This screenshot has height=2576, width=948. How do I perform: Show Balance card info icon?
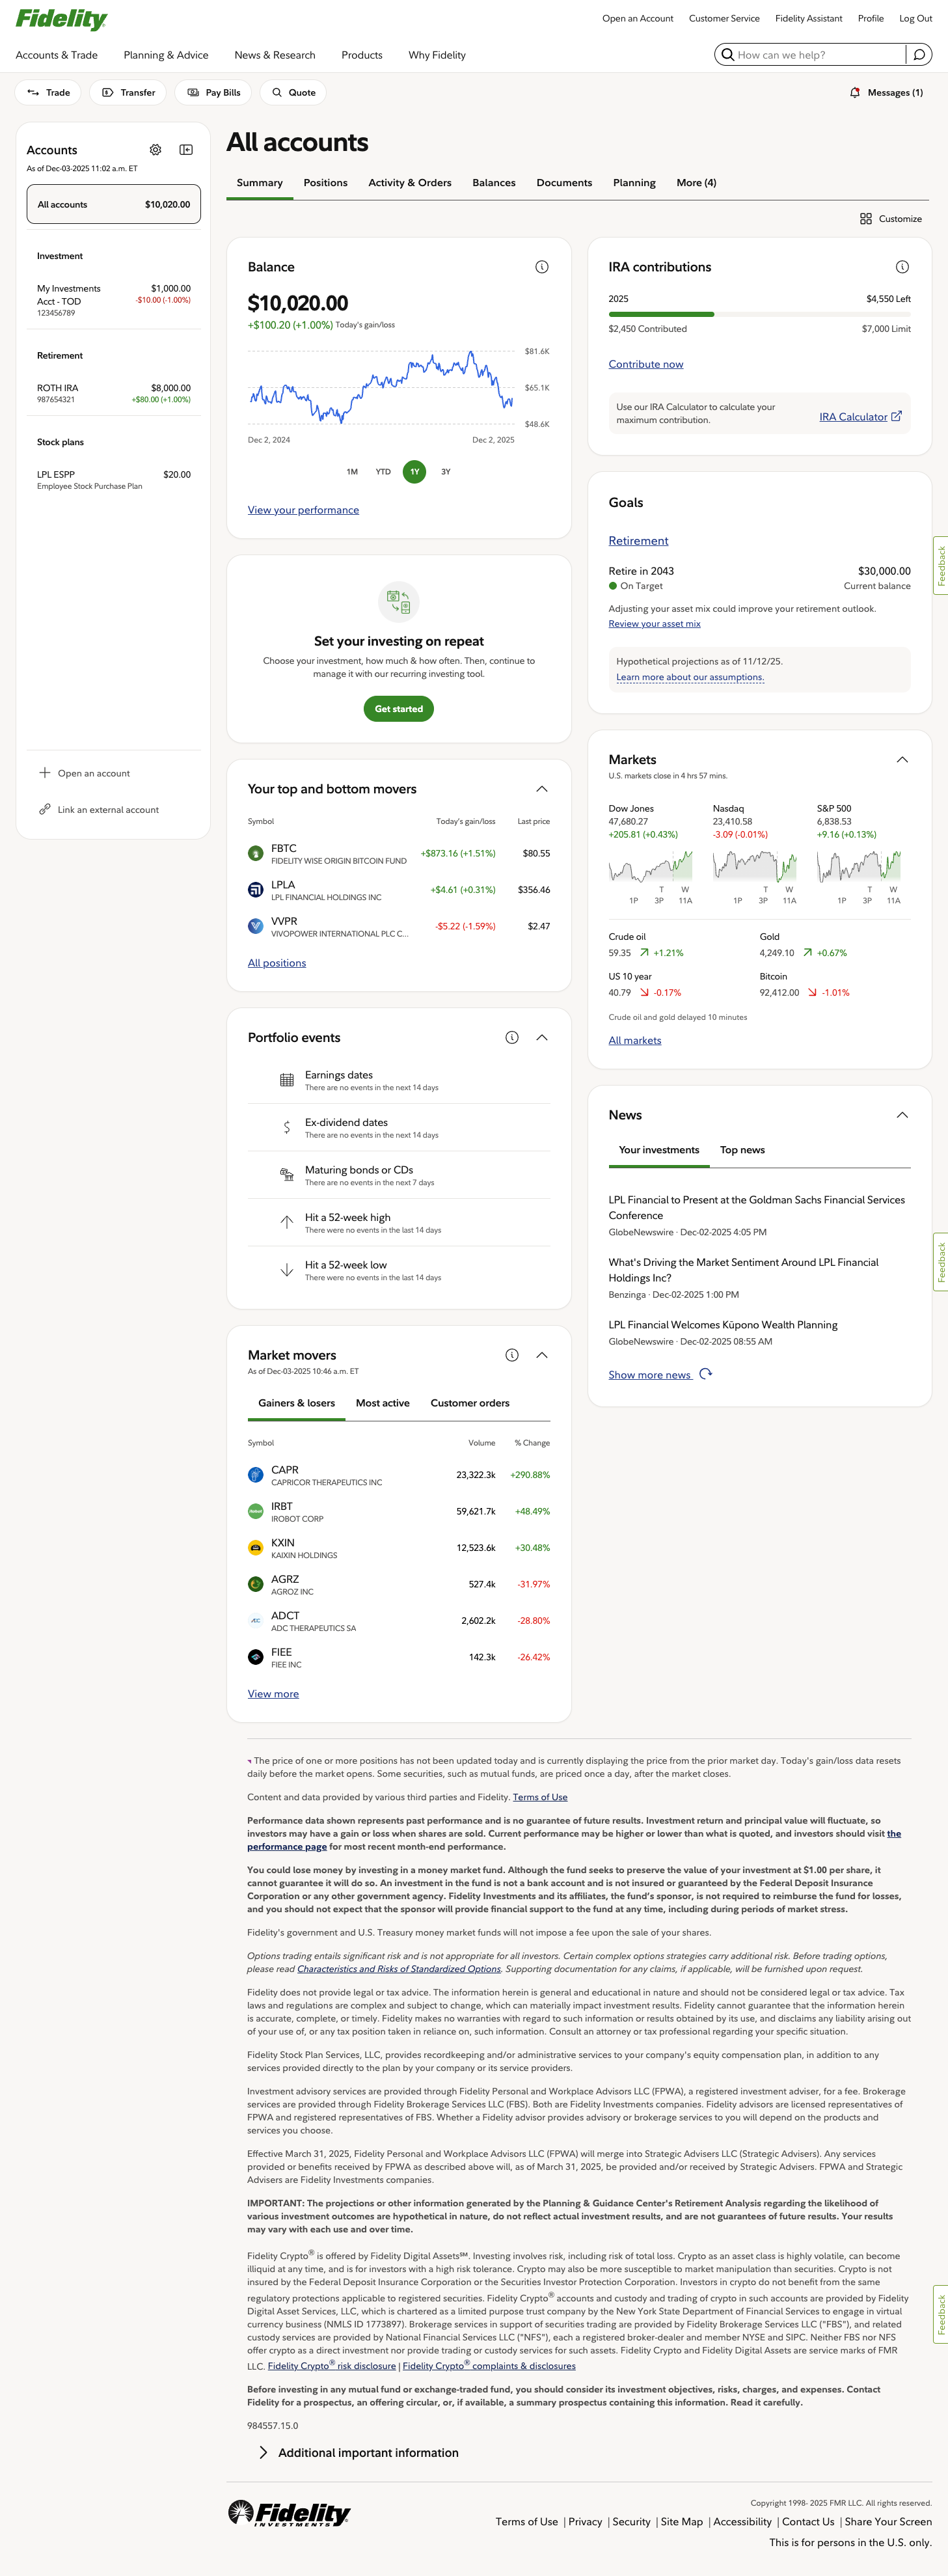point(542,267)
